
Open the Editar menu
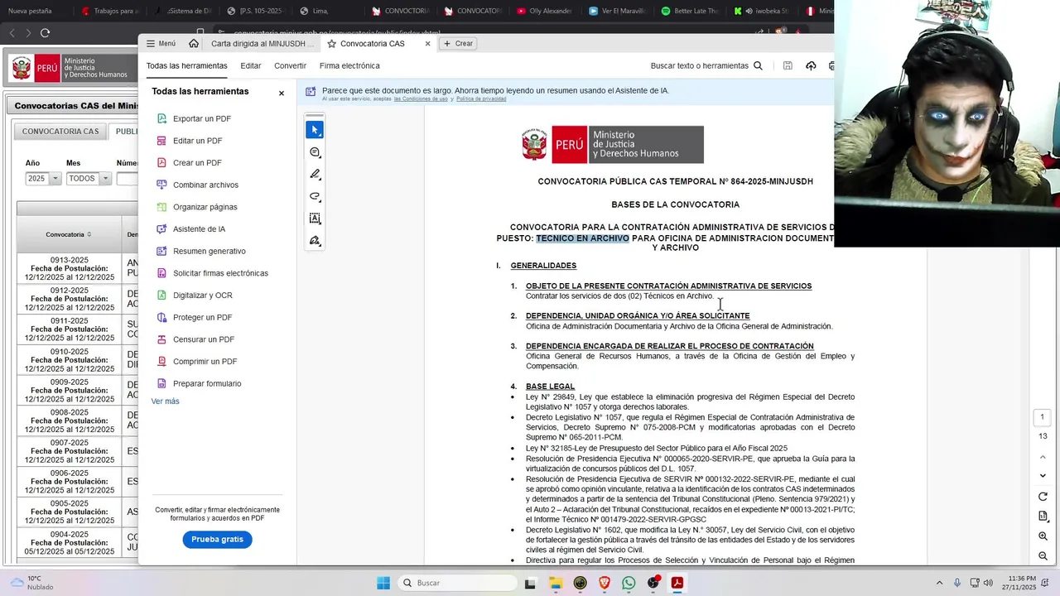[250, 65]
